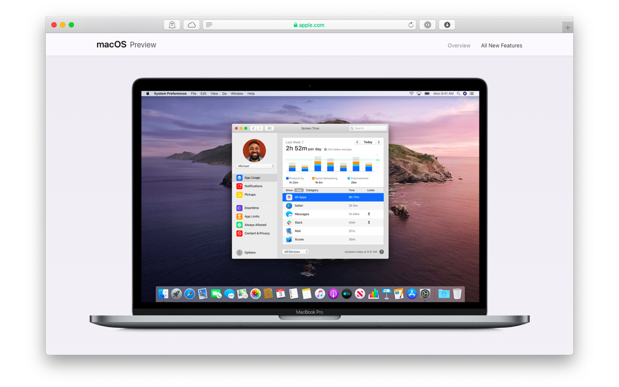Select the Slack usage row
This screenshot has width=619, height=387.
coord(333,223)
